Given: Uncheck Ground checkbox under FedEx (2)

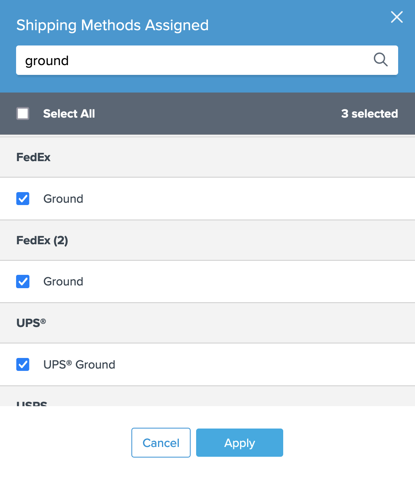Looking at the screenshot, I should 23,282.
